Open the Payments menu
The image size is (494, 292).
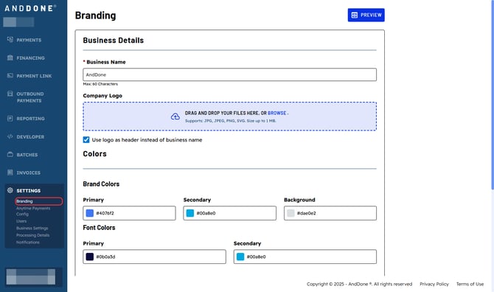point(29,40)
